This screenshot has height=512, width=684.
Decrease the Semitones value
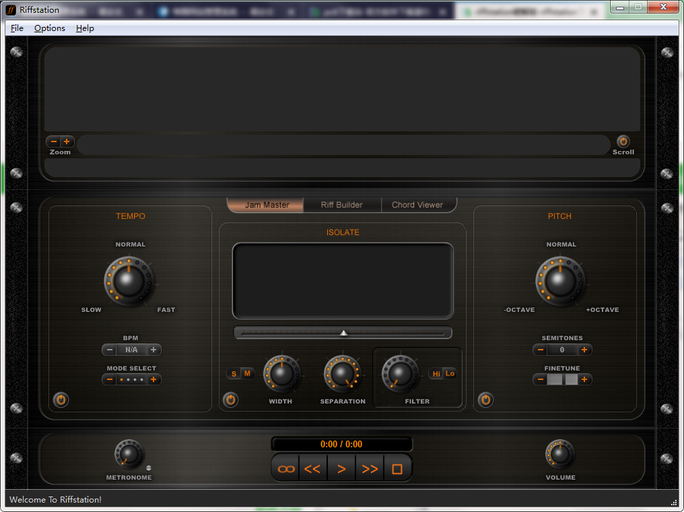coord(540,350)
